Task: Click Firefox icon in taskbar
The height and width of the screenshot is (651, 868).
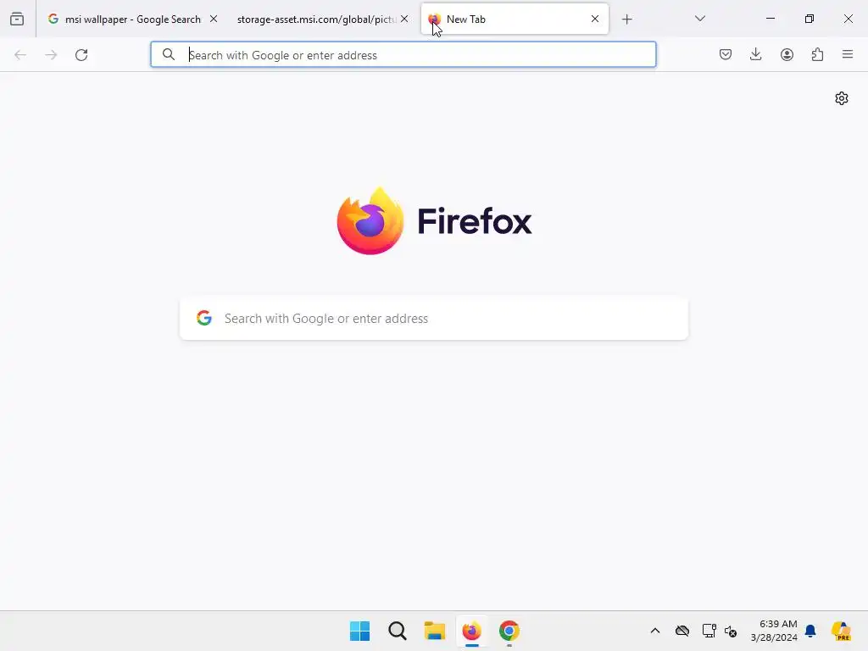Action: [471, 631]
